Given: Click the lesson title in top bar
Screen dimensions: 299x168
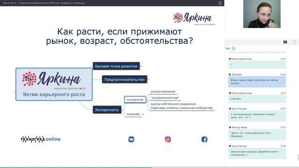Looking at the screenshot, I should pos(44,3).
